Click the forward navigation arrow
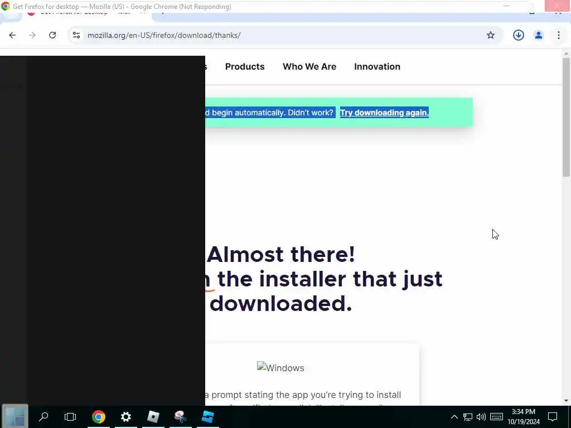Image resolution: width=571 pixels, height=428 pixels. click(32, 35)
